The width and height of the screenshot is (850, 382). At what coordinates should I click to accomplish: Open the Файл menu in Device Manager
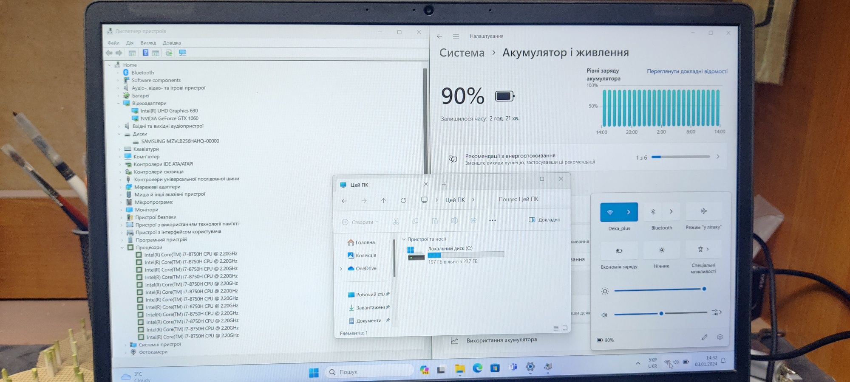click(x=113, y=43)
